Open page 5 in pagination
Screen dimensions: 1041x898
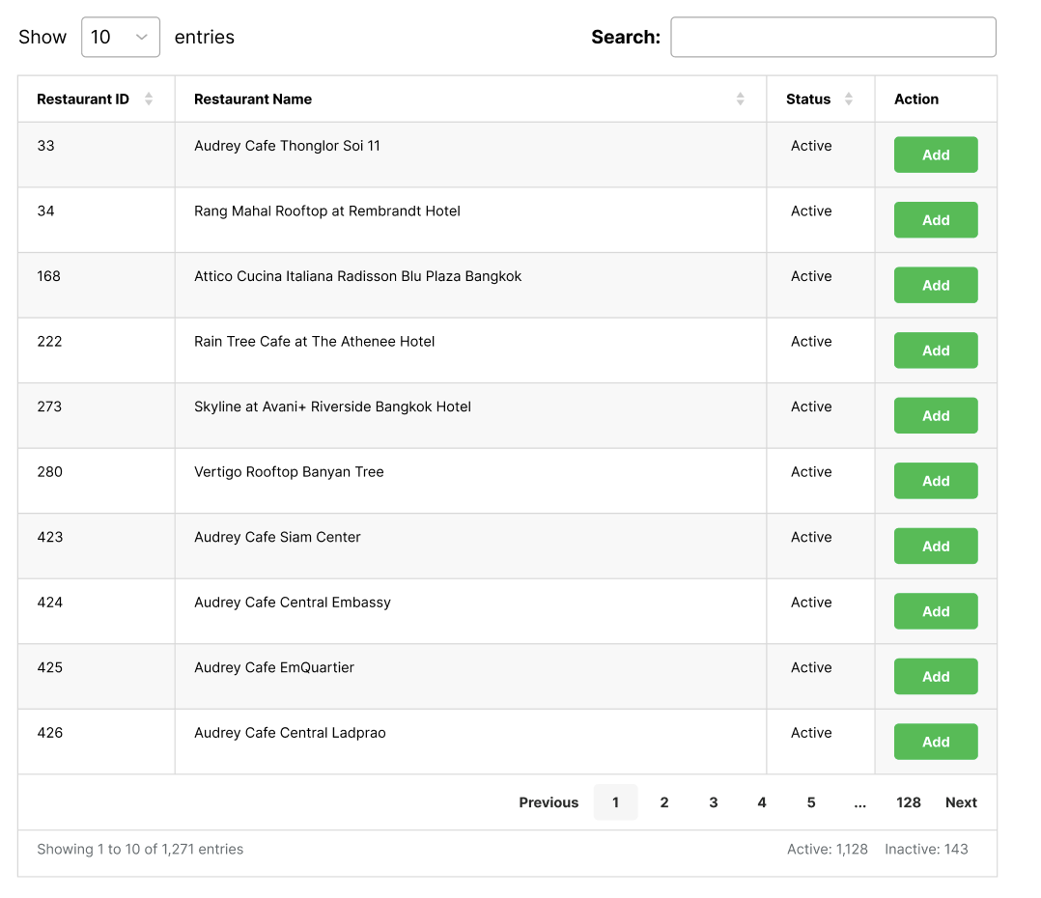click(811, 802)
